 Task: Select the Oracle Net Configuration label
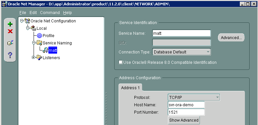pyautogui.click(x=53, y=21)
